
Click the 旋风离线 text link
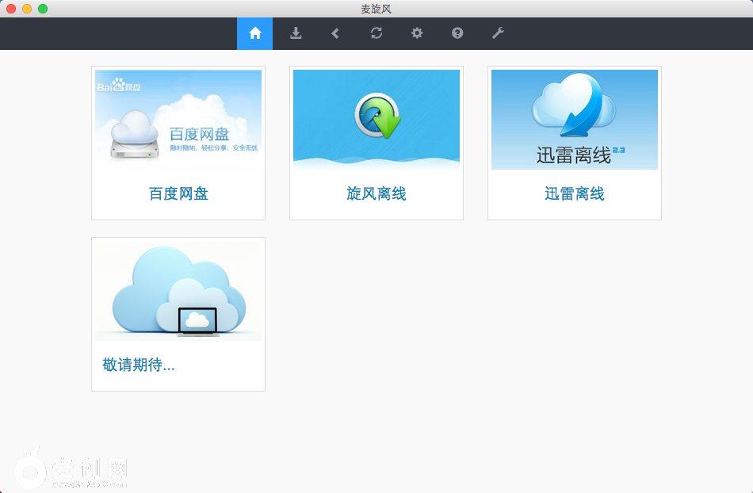[x=376, y=193]
